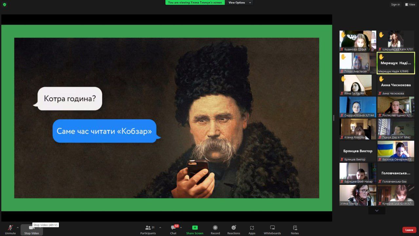Open the Chat panel

point(173,229)
